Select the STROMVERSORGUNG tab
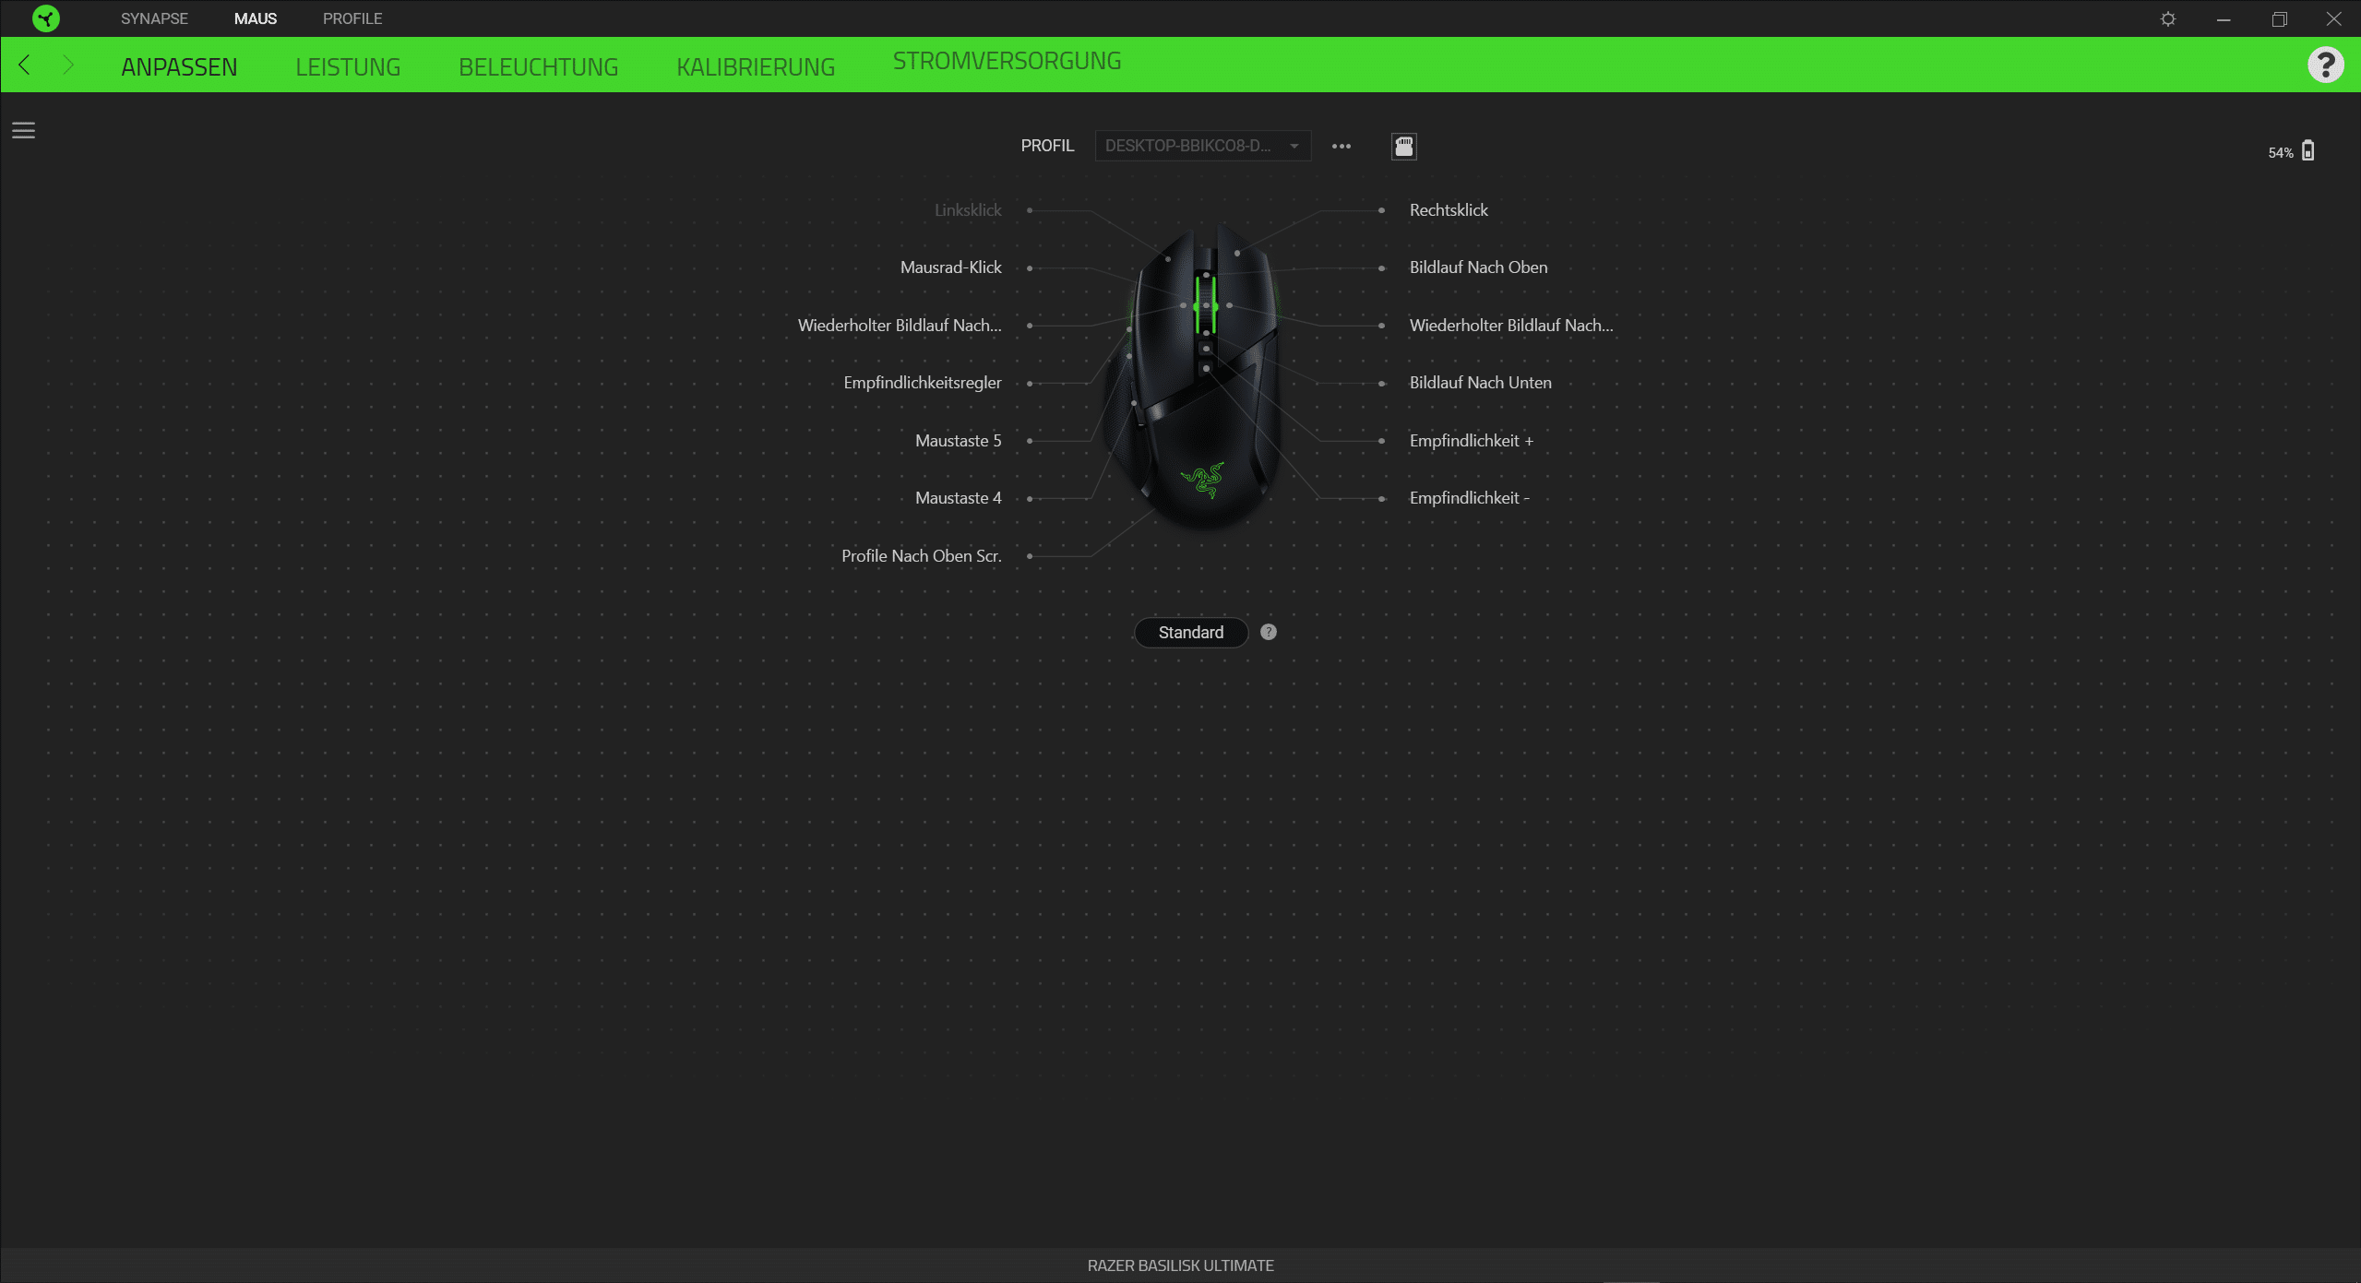The height and width of the screenshot is (1283, 2361). [x=1007, y=61]
